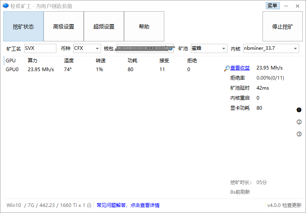Open the 菜单 menu in title bar
306x213 pixels.
(x=272, y=6)
